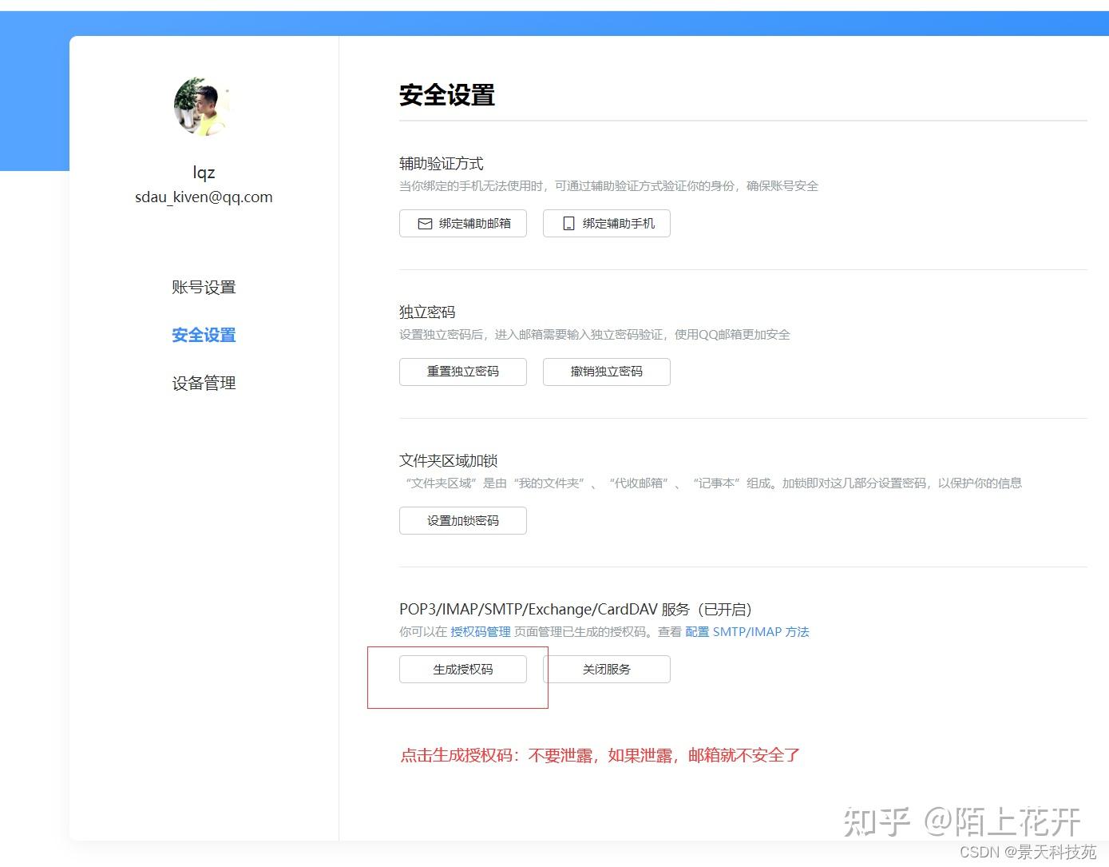1109x867 pixels.
Task: Click 生成授权码 to generate authorization code
Action: [x=462, y=669]
